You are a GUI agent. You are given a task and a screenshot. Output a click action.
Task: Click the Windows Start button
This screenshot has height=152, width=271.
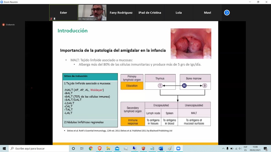point(4,149)
